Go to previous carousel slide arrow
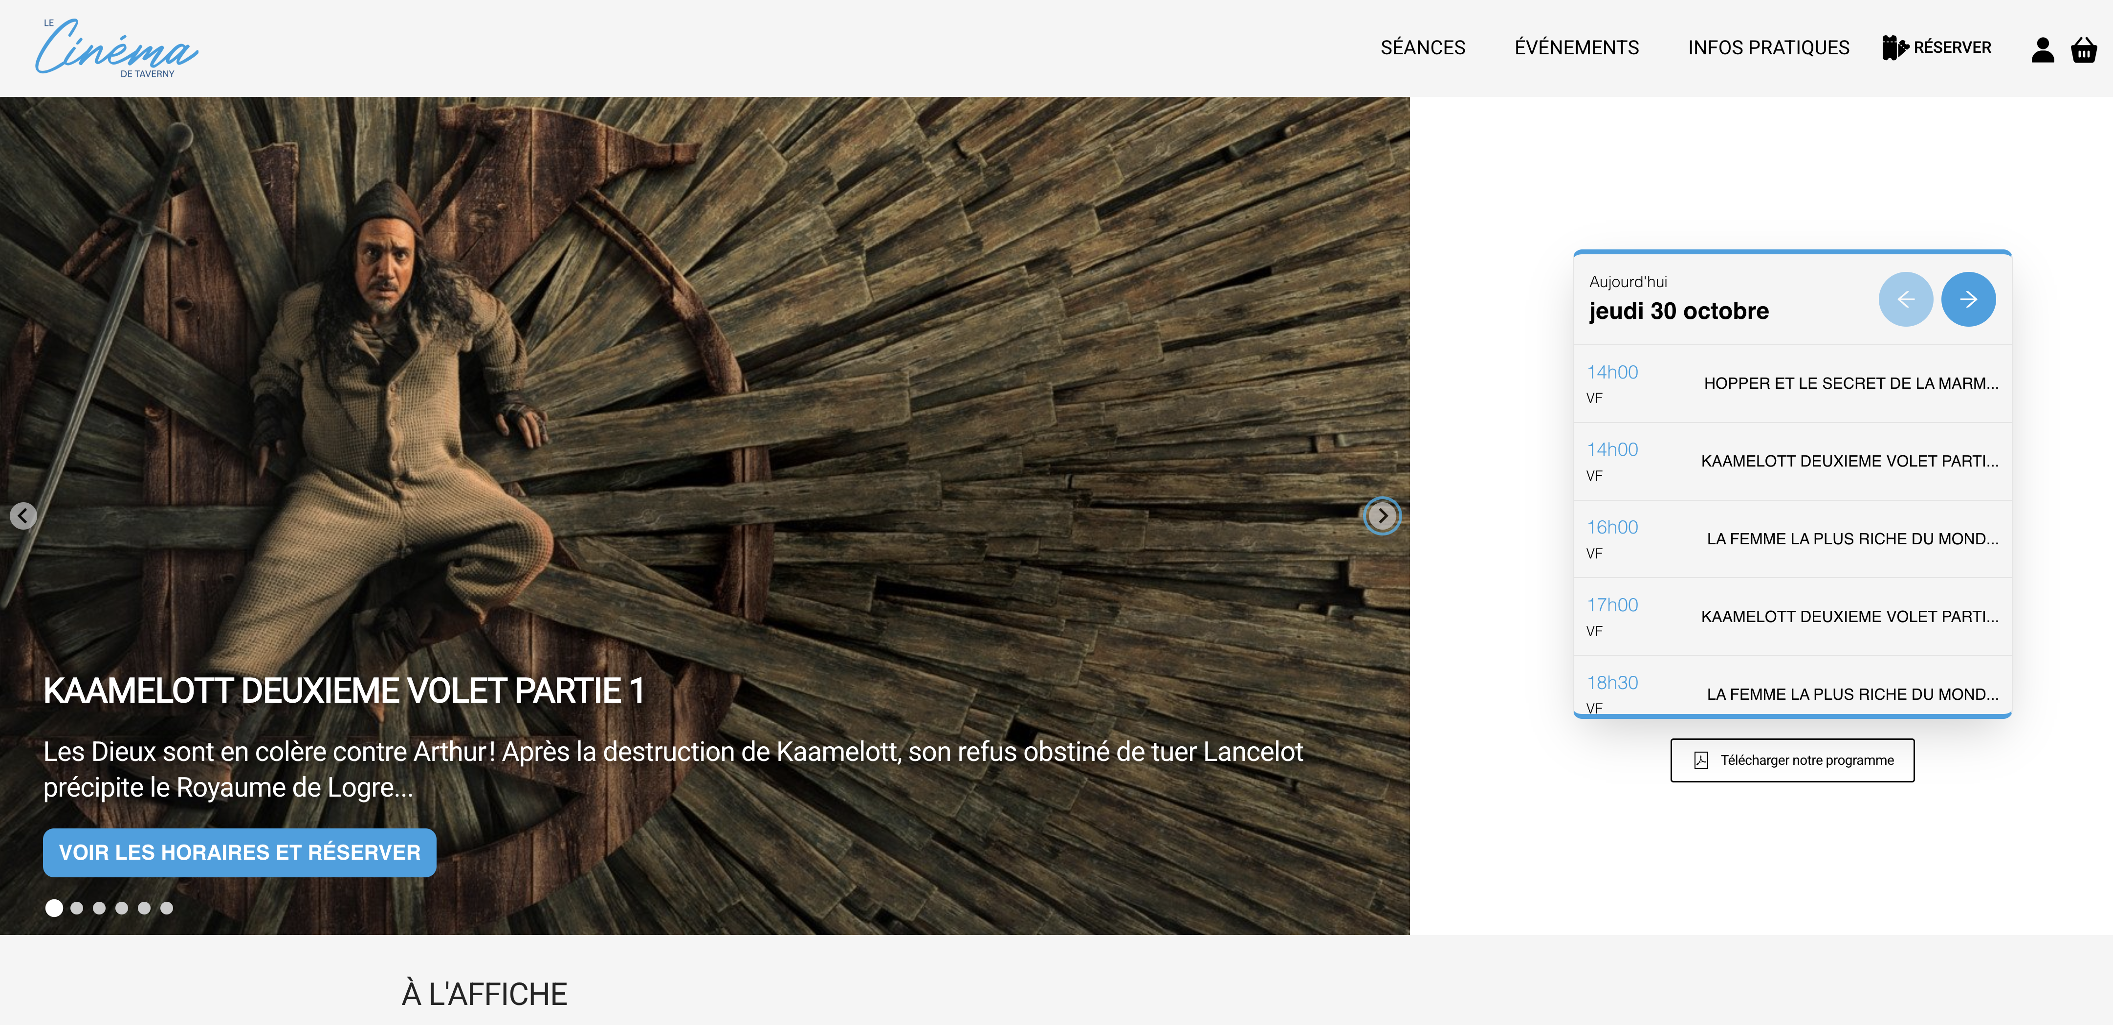 23,516
